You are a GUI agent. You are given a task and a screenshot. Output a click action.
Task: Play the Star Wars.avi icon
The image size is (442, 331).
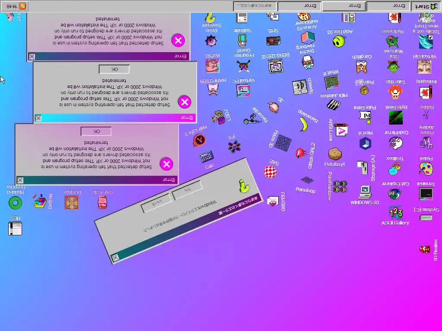[x=393, y=66]
